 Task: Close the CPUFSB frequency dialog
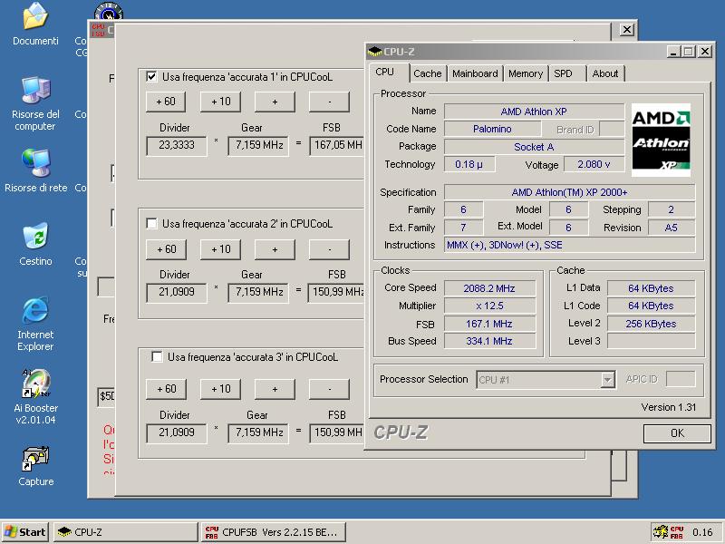(x=626, y=30)
